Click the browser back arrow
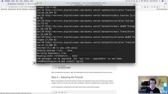This screenshot has height=94, width=168. (2, 7)
